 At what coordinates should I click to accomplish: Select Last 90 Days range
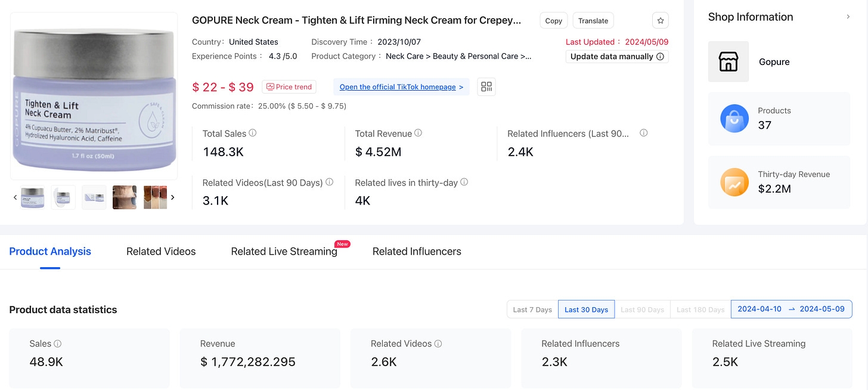(x=642, y=309)
